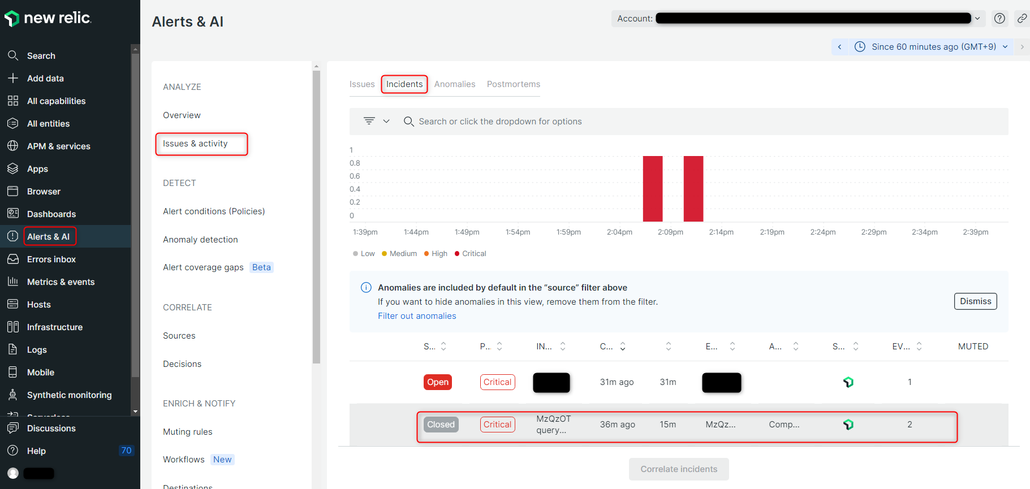Switch to the Postmortems tab

(x=514, y=84)
